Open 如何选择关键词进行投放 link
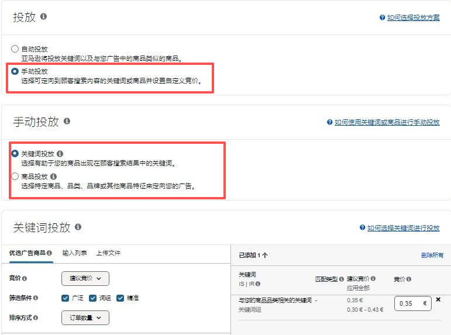451x335 pixels. tap(404, 228)
